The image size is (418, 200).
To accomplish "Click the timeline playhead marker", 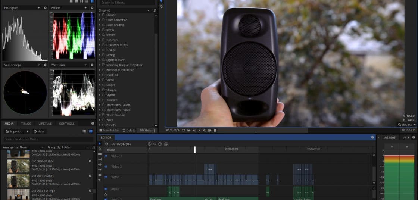I will coord(195,150).
